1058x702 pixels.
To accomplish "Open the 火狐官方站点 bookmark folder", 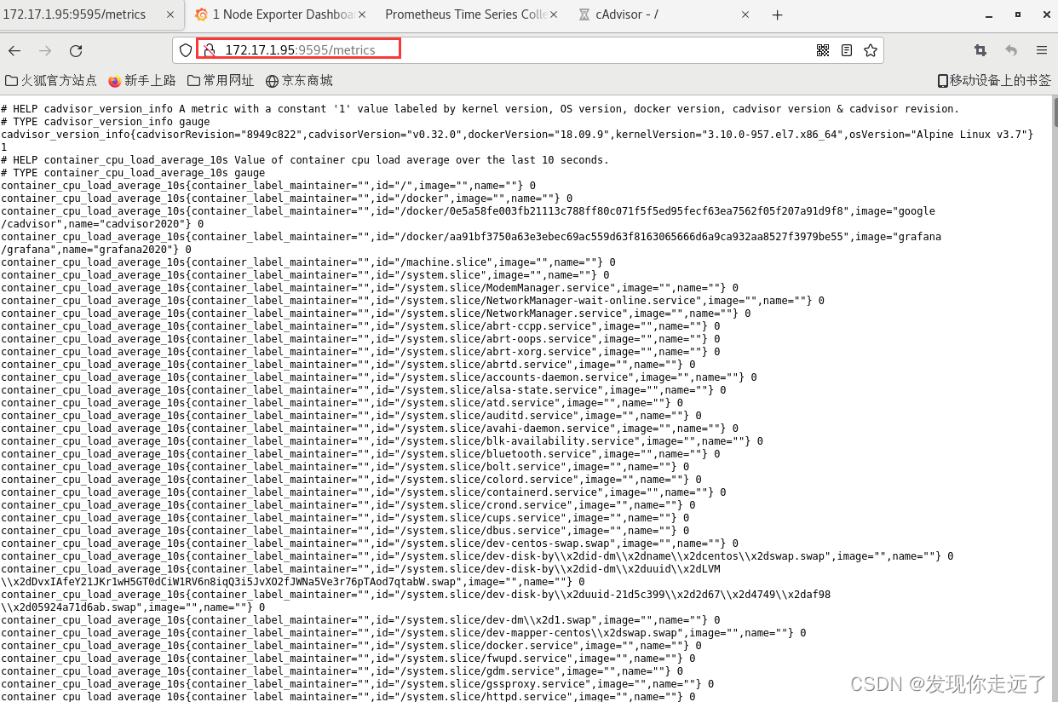I will (51, 81).
